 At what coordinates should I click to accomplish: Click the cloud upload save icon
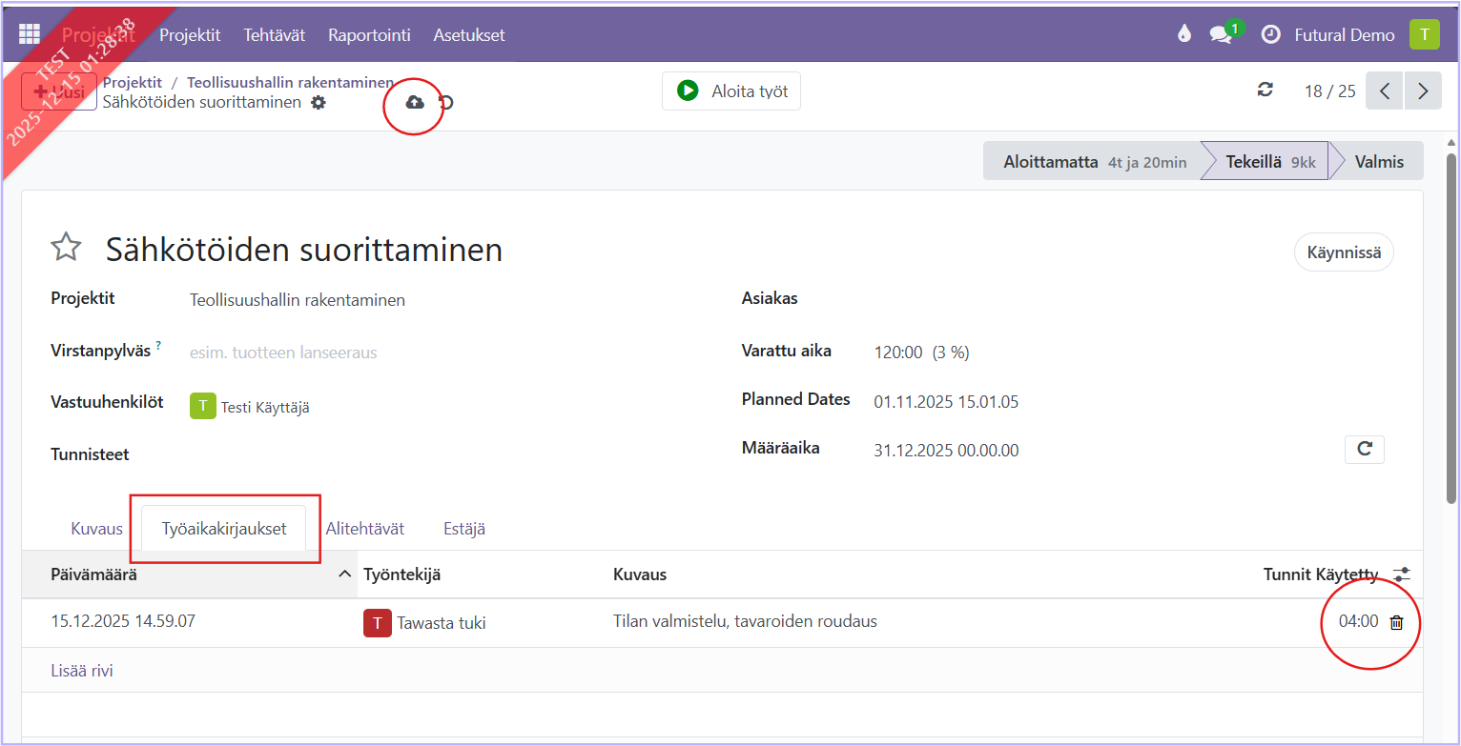pos(415,102)
